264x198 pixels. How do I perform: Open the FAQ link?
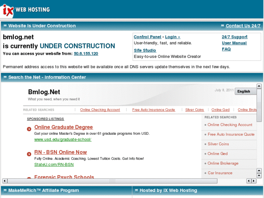[x=226, y=49]
